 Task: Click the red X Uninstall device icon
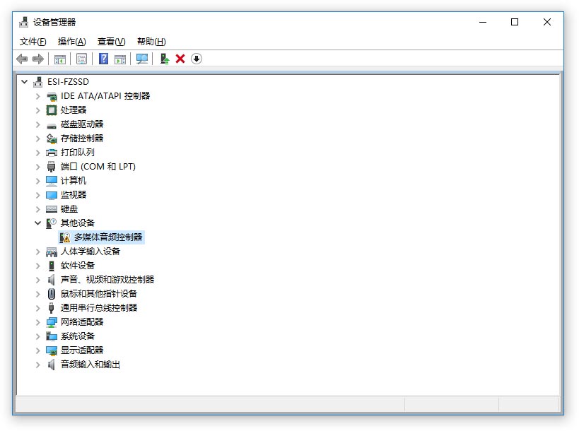[x=180, y=59]
